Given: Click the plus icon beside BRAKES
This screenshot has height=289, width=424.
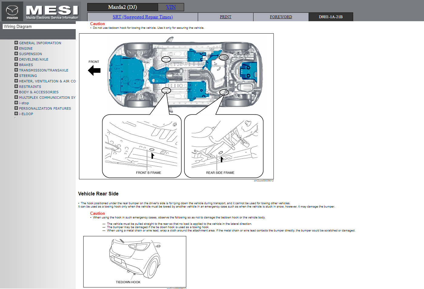Looking at the screenshot, I should pyautogui.click(x=16, y=65).
